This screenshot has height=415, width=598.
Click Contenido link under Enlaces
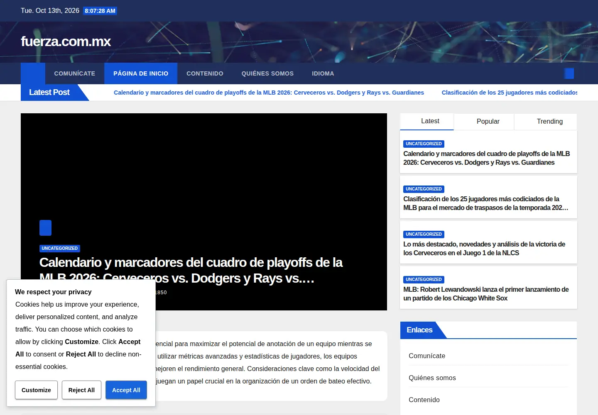pos(424,400)
